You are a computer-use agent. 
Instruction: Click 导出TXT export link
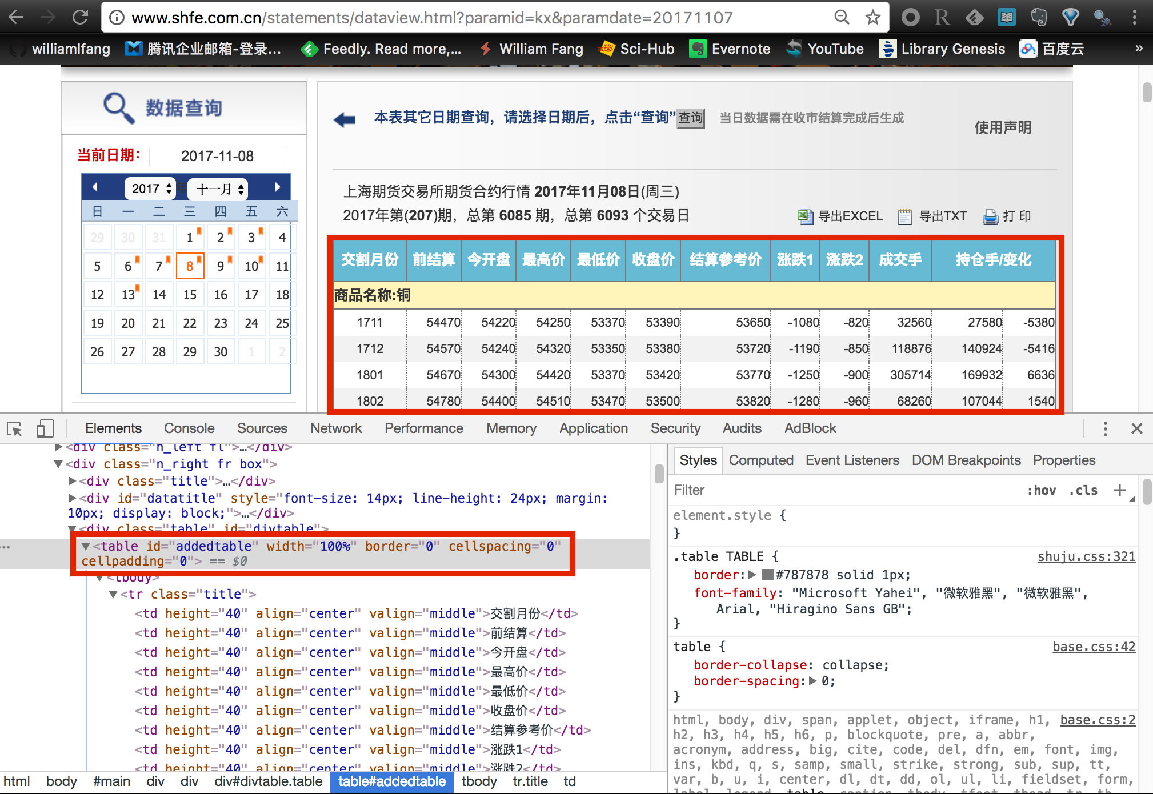click(932, 216)
